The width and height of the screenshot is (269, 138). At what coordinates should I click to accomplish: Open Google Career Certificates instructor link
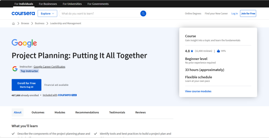tap(49, 67)
